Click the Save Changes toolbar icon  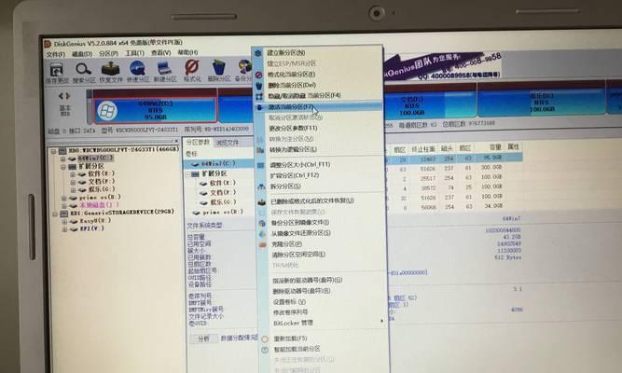click(x=56, y=70)
